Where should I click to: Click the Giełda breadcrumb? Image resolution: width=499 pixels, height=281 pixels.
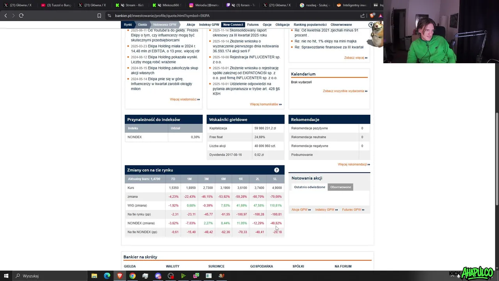[x=142, y=25]
